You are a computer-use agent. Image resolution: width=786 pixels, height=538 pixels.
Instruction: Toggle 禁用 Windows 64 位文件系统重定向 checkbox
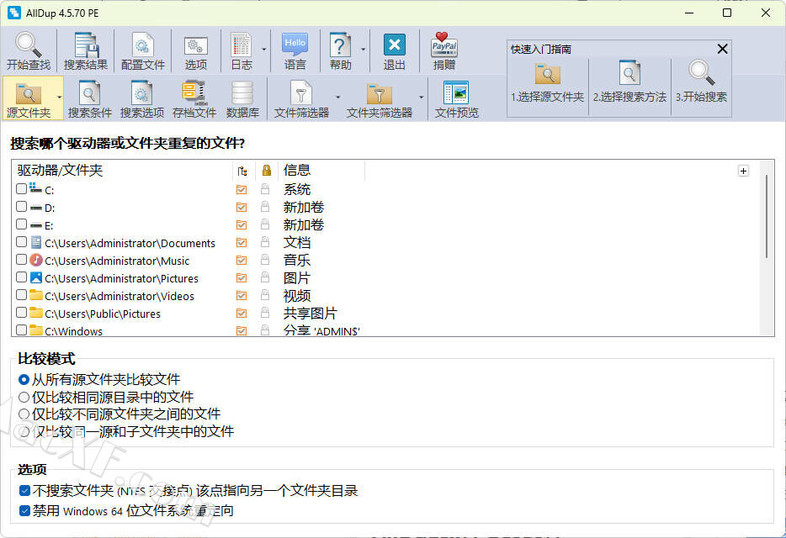click(x=24, y=510)
